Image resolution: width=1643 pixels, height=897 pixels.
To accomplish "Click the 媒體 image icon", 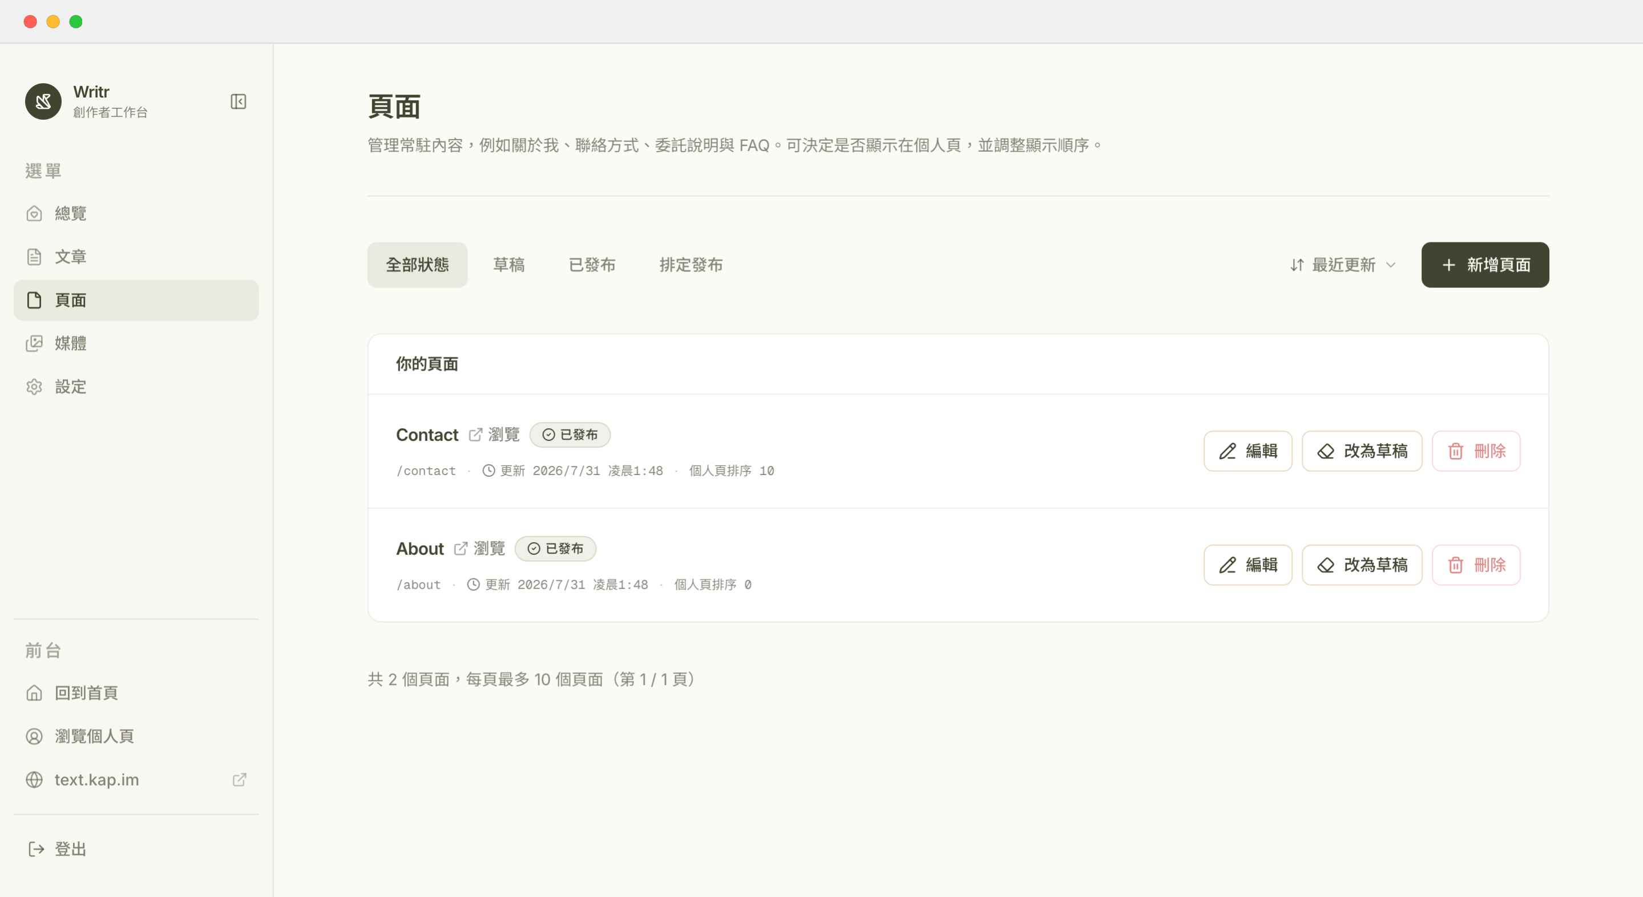I will [x=34, y=343].
